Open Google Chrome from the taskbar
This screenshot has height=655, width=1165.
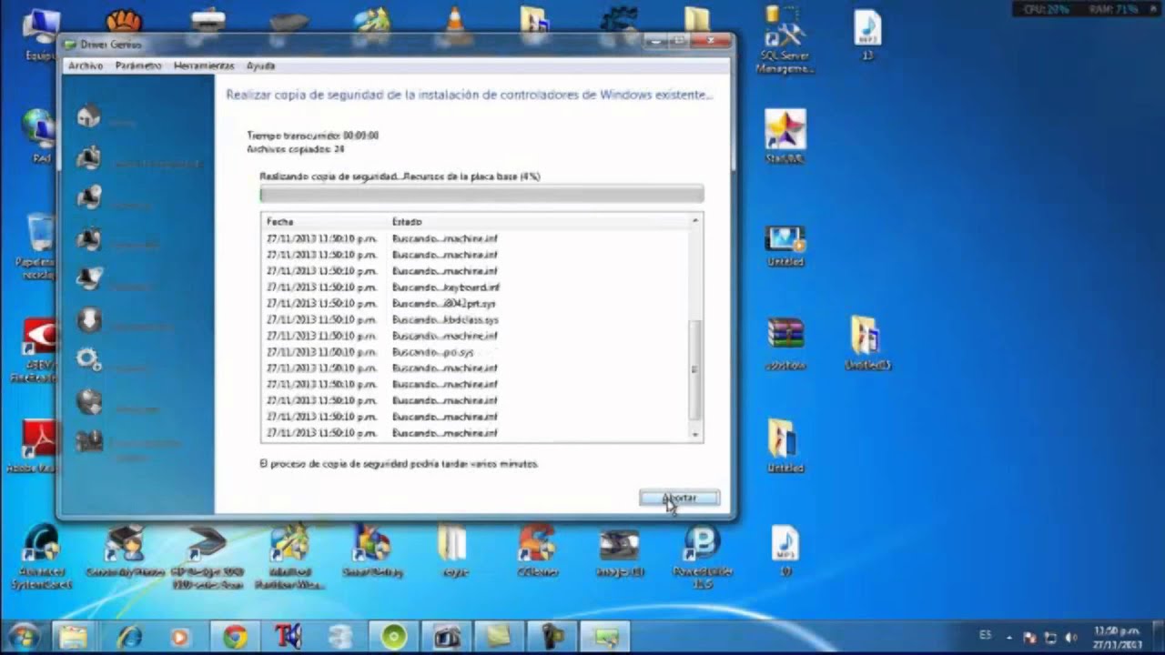click(234, 637)
